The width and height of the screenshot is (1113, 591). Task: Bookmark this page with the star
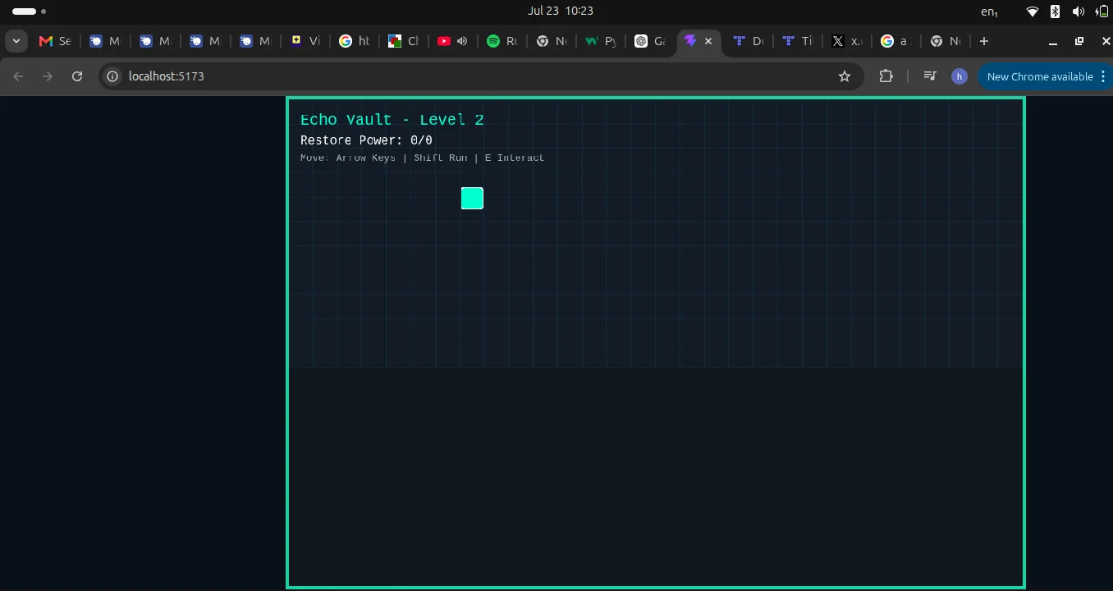[x=845, y=76]
